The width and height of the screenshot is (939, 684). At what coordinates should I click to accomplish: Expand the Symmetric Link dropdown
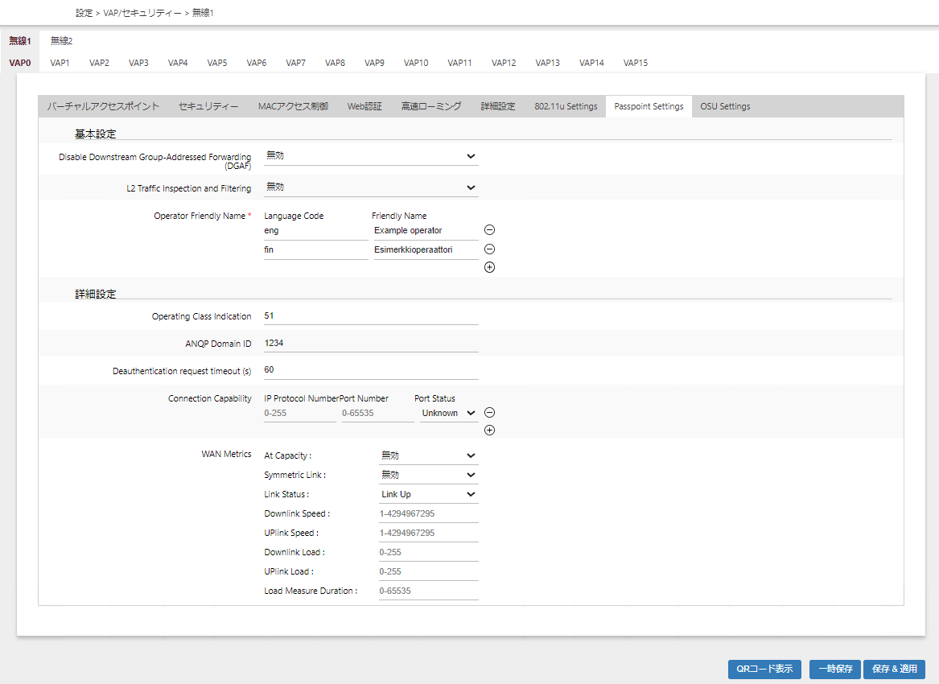[428, 475]
